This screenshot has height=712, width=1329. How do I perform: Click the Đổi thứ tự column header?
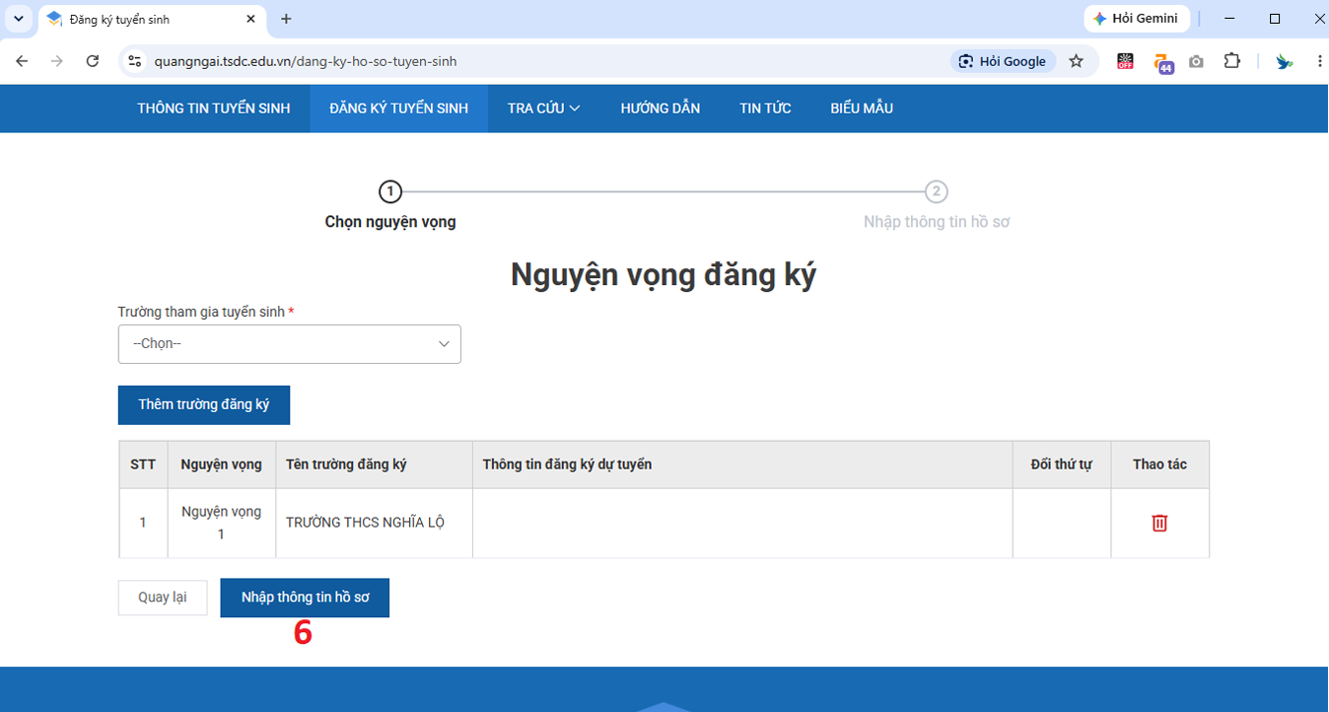point(1061,464)
